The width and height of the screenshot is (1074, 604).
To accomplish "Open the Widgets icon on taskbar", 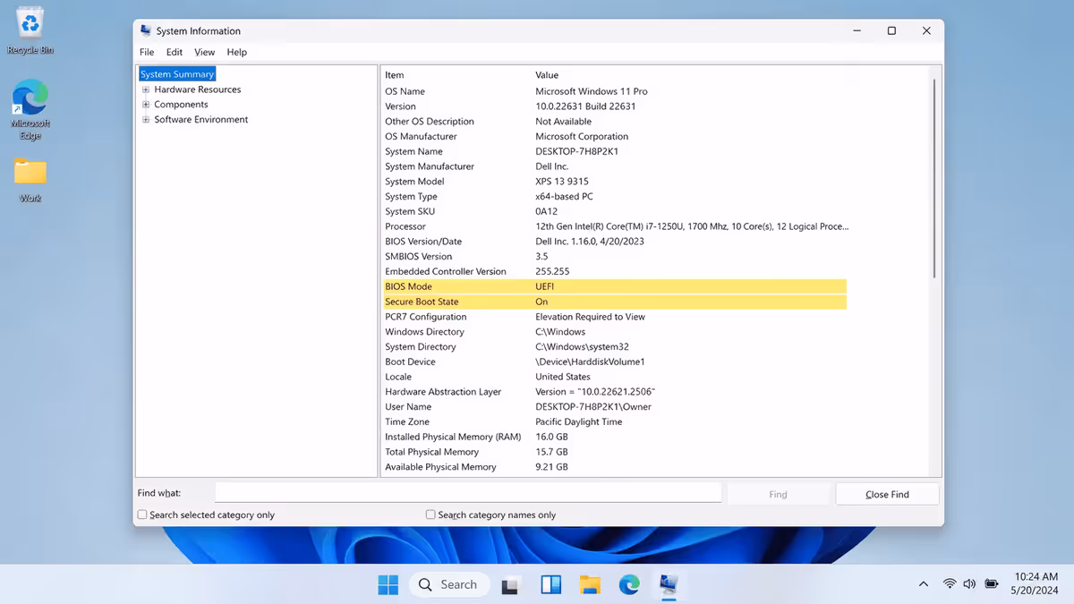I will (550, 584).
